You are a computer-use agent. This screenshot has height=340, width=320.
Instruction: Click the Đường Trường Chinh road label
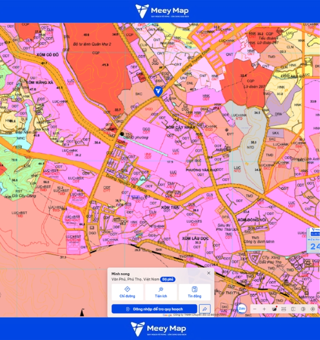click(196, 59)
